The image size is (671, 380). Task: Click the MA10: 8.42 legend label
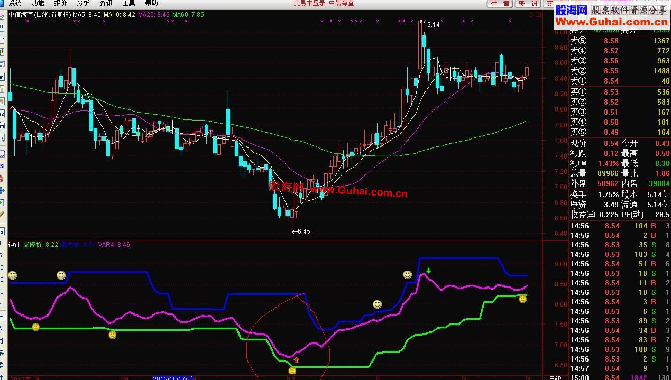pyautogui.click(x=119, y=15)
